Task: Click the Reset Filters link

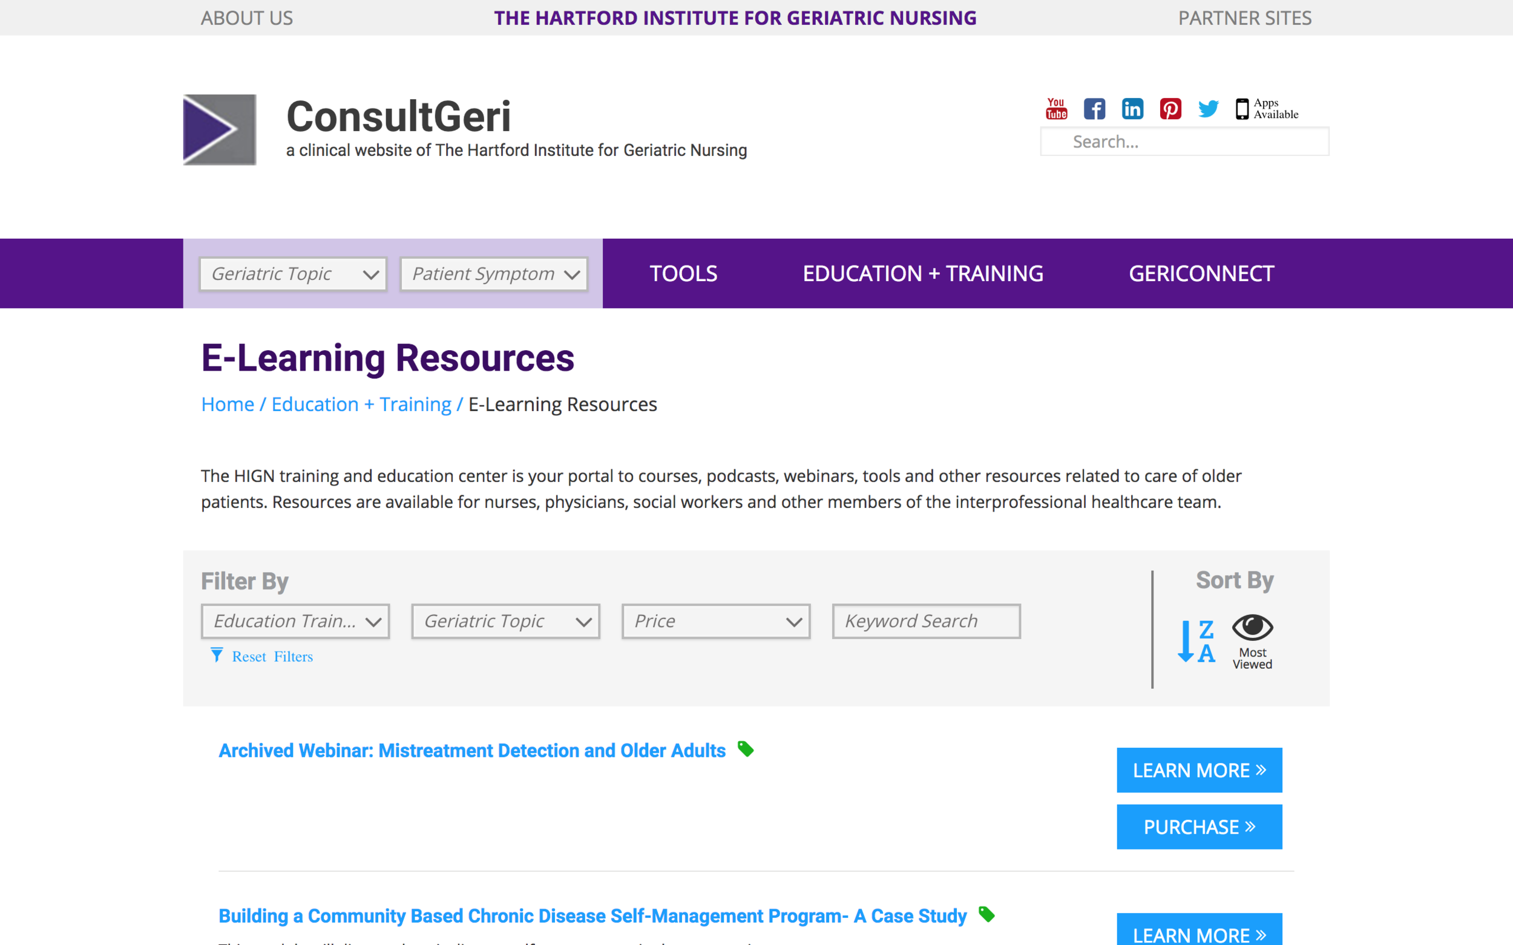Action: (x=273, y=656)
